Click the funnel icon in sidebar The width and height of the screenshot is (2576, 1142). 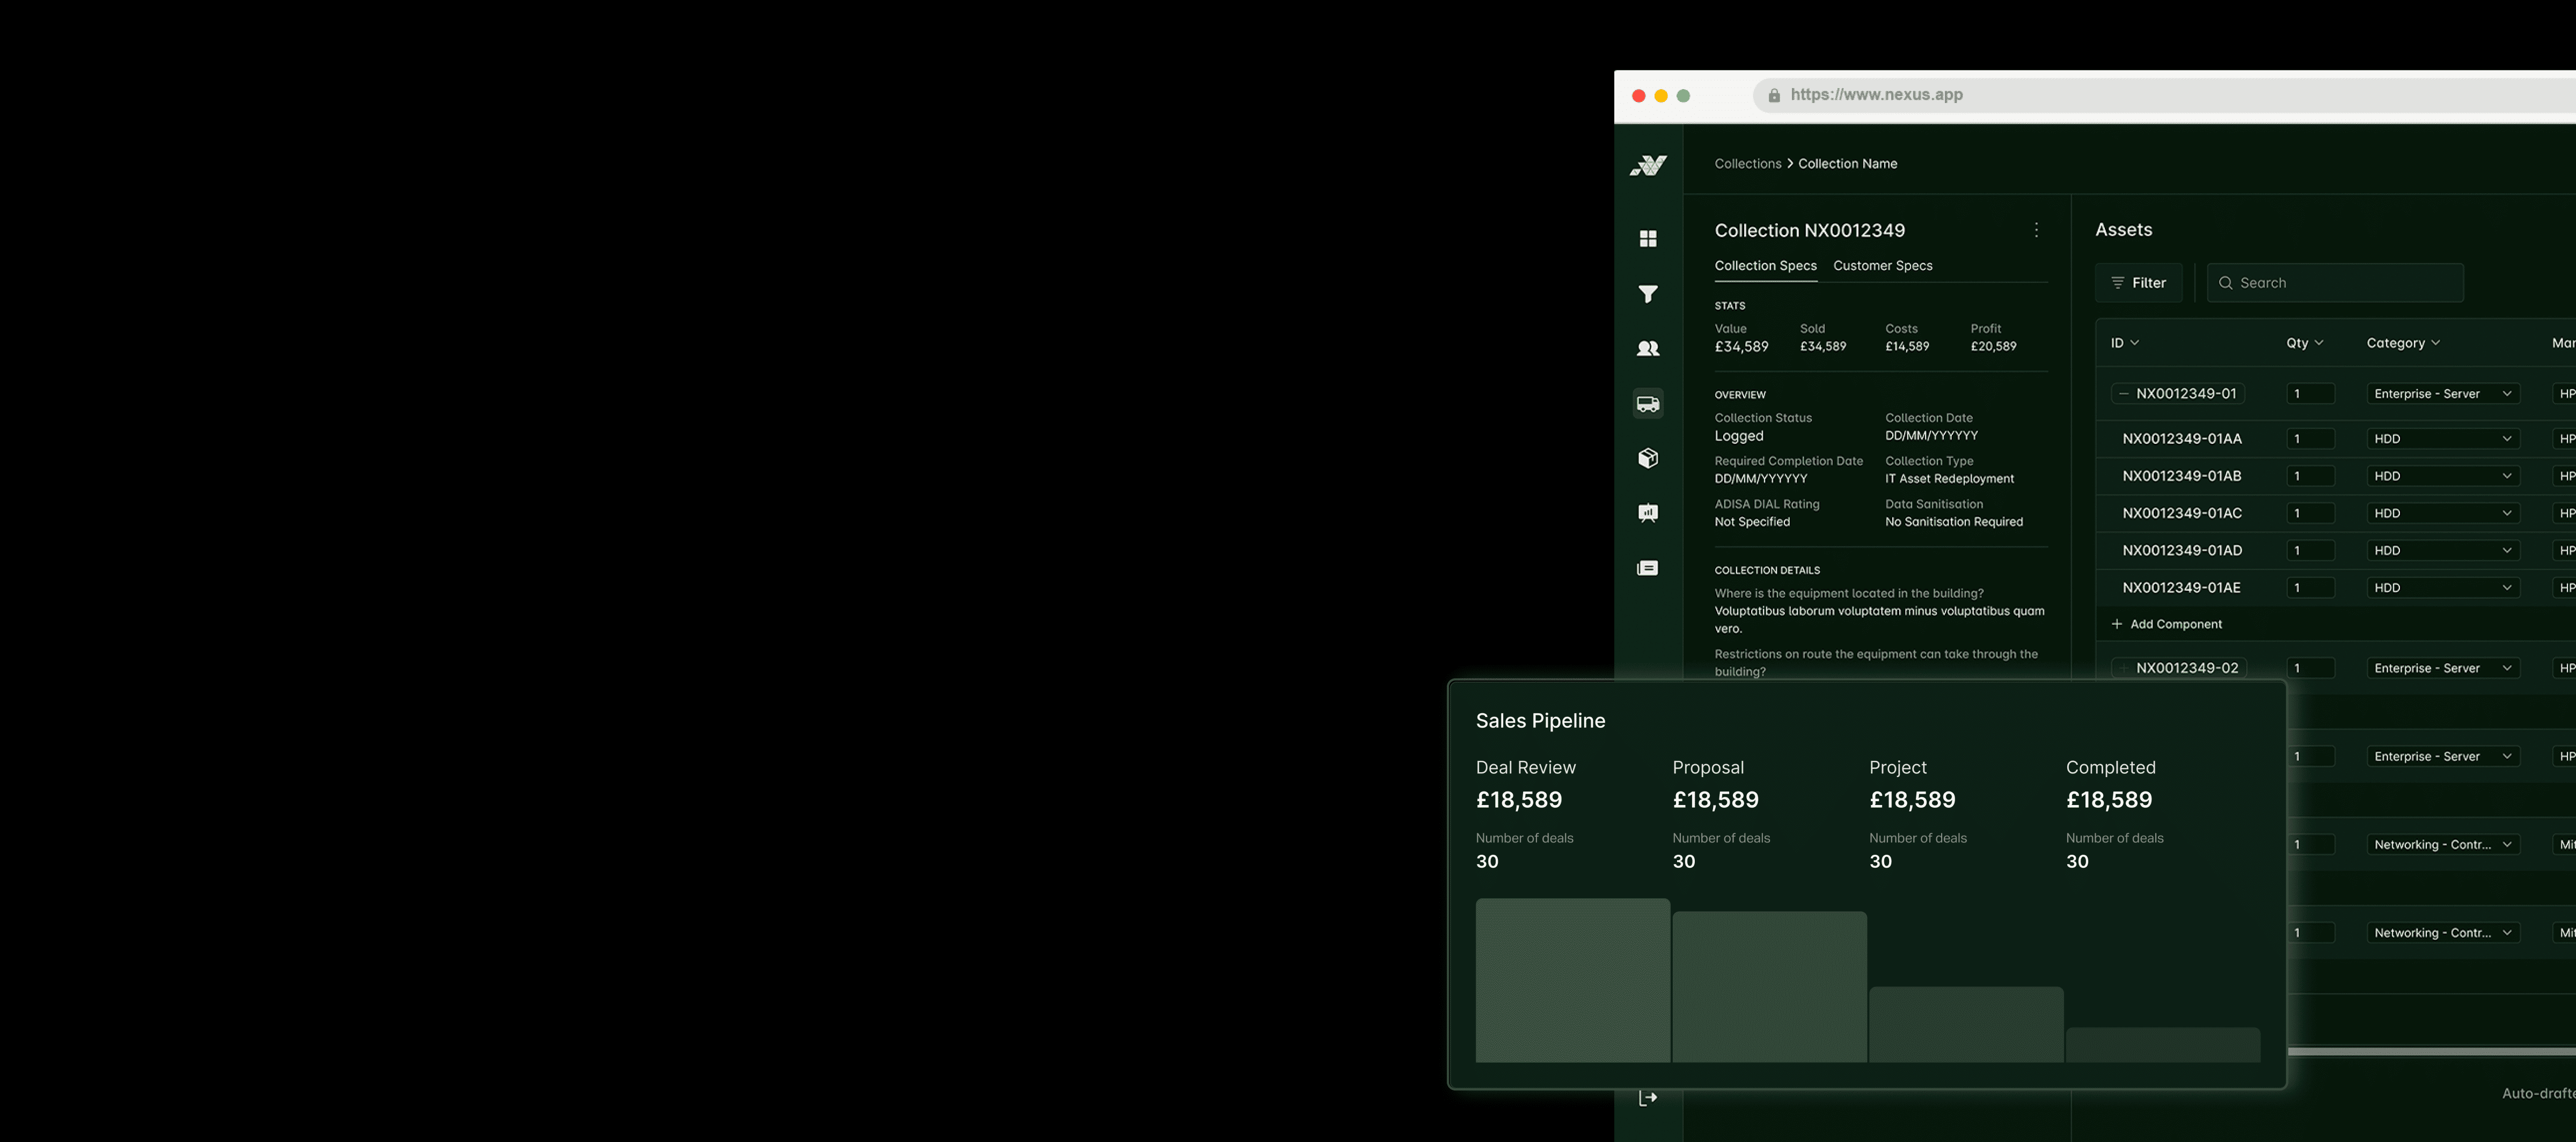pyautogui.click(x=1648, y=293)
